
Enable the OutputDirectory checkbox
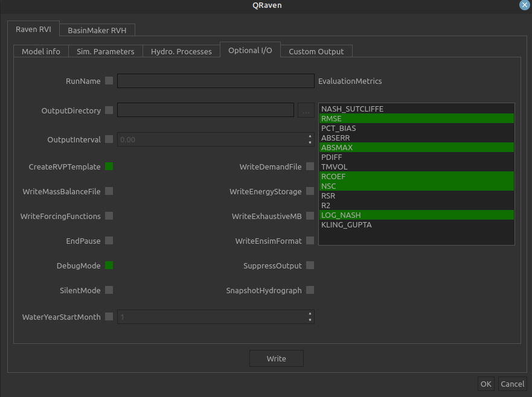pyautogui.click(x=109, y=110)
